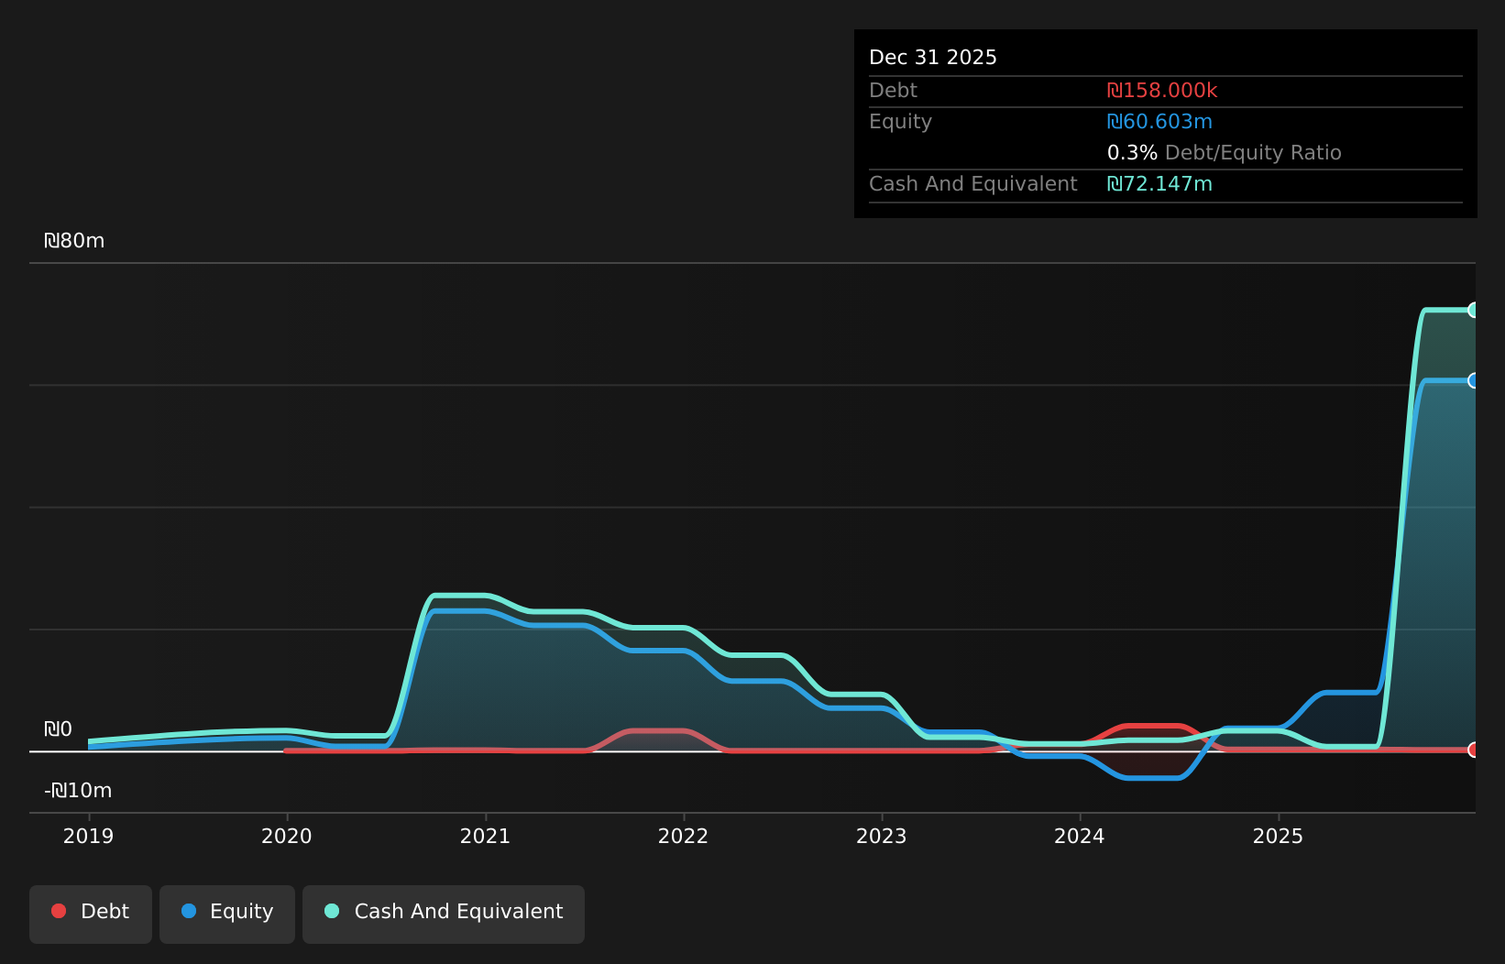The image size is (1505, 964).
Task: Select the 2023 x-axis label
Action: click(x=882, y=836)
